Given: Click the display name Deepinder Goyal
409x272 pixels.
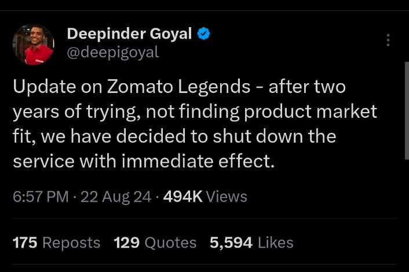Looking at the screenshot, I should (x=129, y=35).
